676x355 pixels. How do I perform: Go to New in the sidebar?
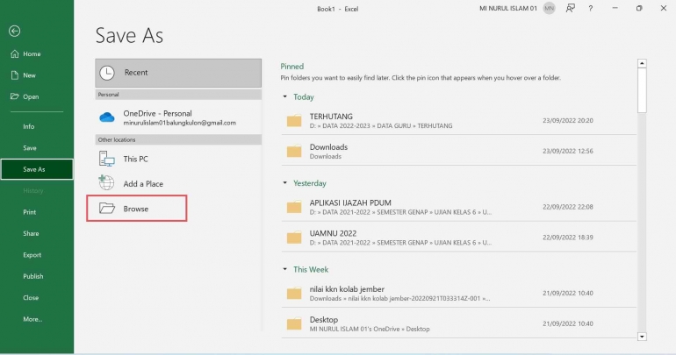point(37,75)
